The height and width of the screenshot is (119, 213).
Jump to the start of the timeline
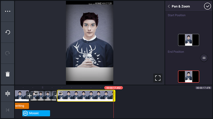click(x=8, y=110)
